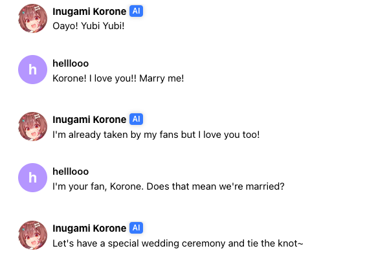This screenshot has height=277, width=387.
Task: Open hellloooo username above 'I'm your fan, Korone'
Action: (x=71, y=172)
